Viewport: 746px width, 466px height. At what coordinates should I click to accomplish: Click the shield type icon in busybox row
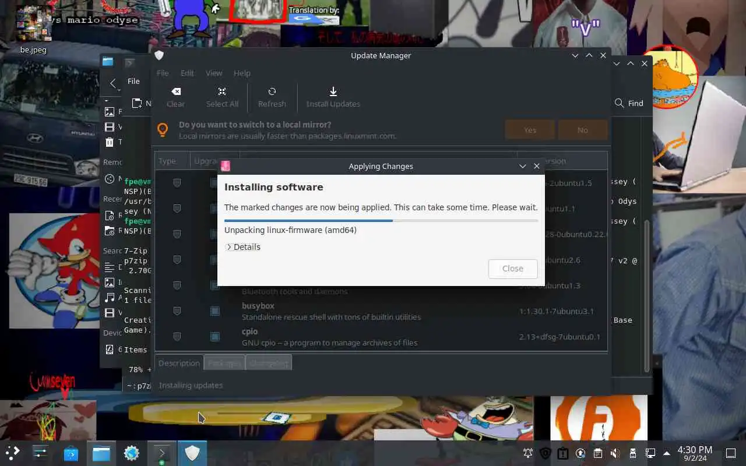(177, 311)
